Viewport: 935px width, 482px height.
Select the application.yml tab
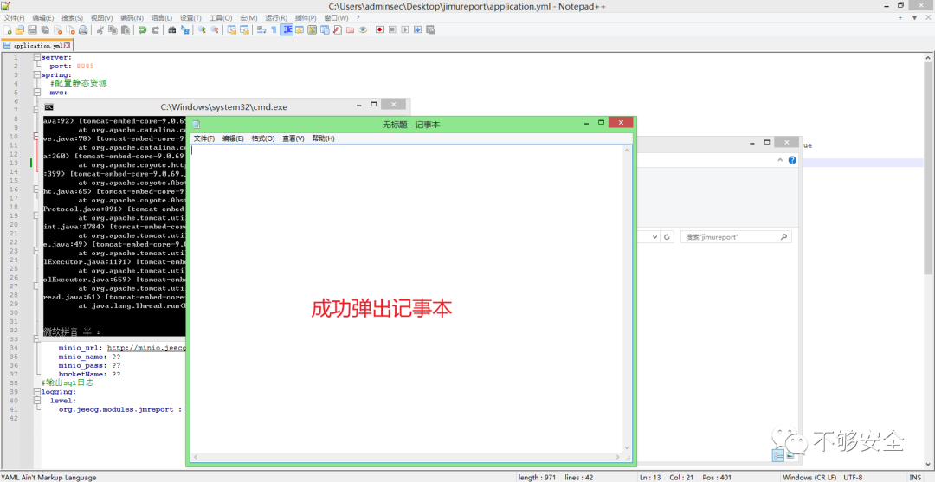tap(35, 45)
